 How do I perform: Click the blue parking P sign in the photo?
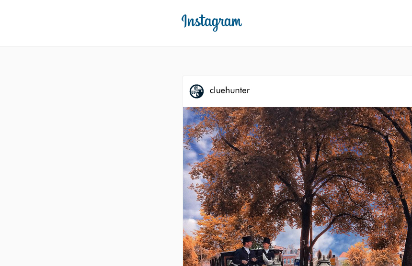(297, 262)
